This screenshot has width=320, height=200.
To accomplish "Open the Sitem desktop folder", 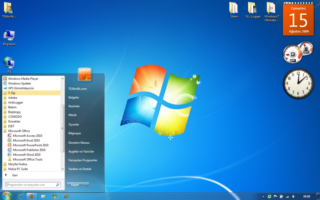I will point(234,10).
